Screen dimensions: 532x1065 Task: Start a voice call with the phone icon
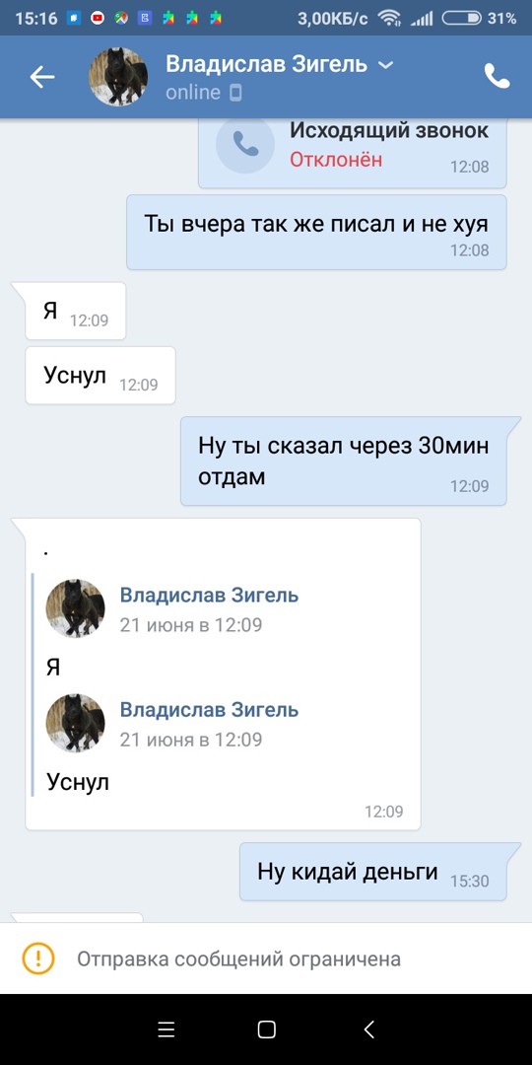click(497, 76)
